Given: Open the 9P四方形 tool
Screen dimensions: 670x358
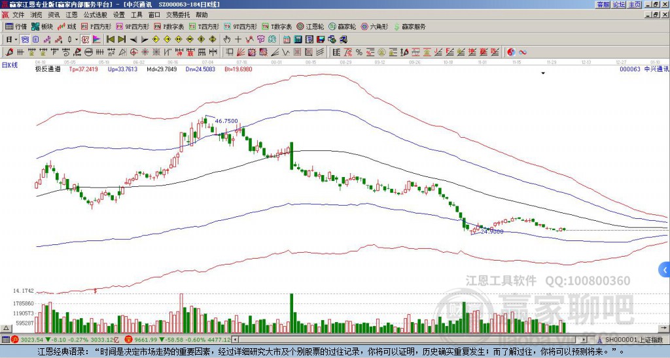Looking at the screenshot, I should tap(133, 26).
